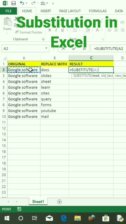Open the FILE tab
The image size is (126, 224).
click(8, 11)
